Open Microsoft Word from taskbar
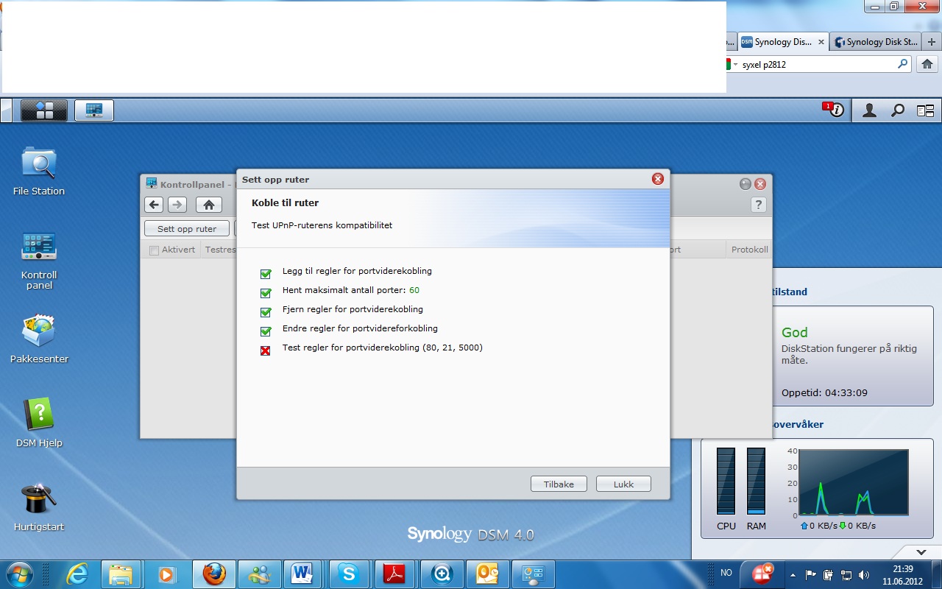Image resolution: width=942 pixels, height=589 pixels. [302, 574]
